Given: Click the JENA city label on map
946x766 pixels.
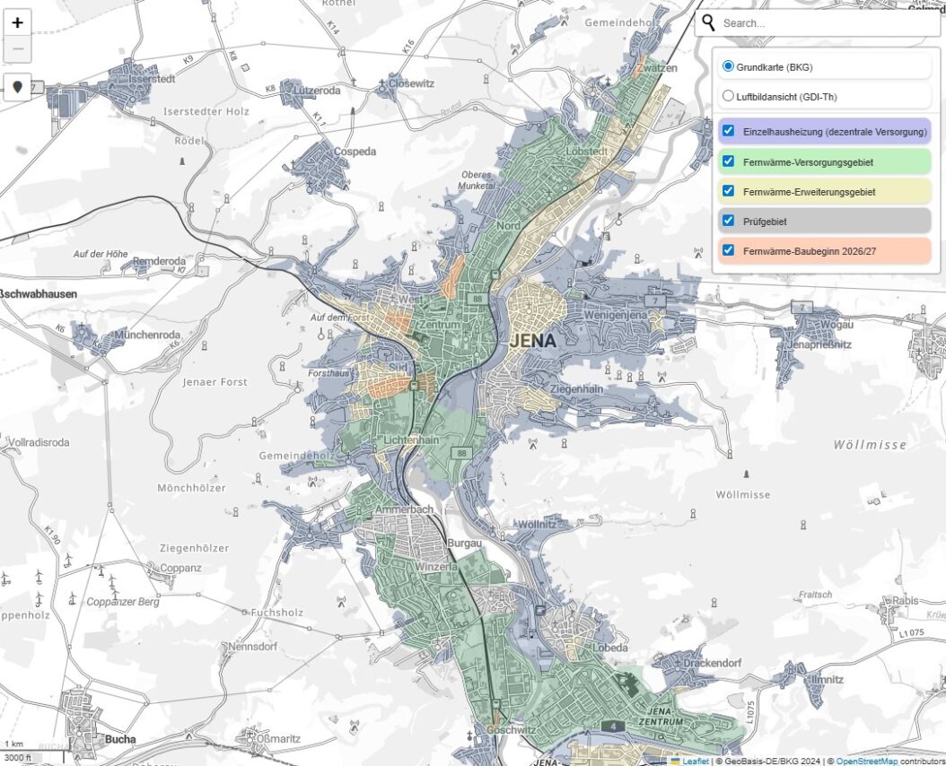Looking at the screenshot, I should 533,341.
